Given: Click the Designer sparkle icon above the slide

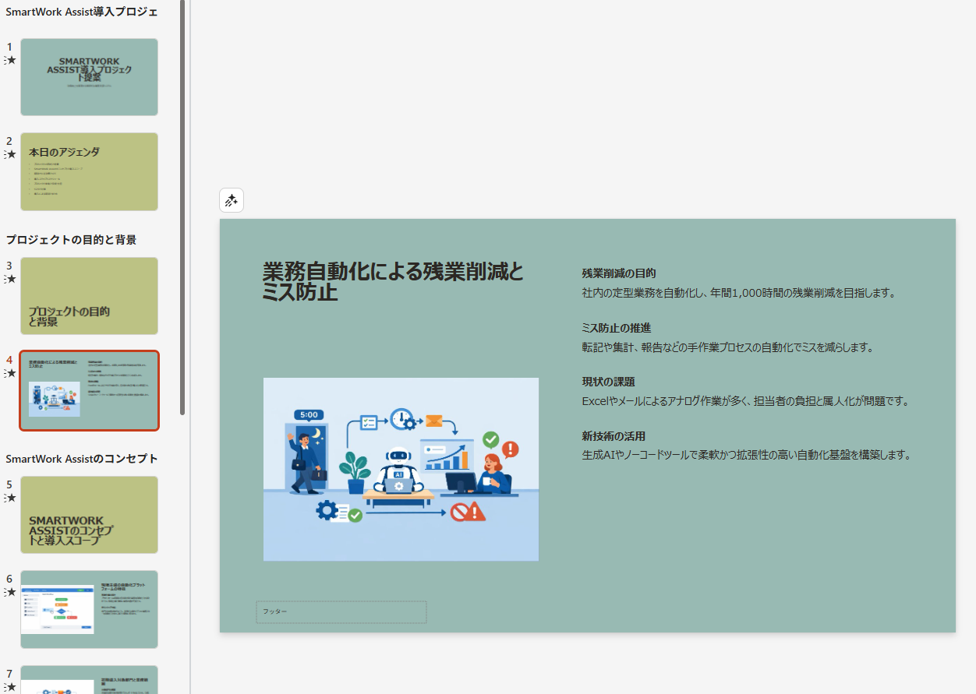Looking at the screenshot, I should [232, 201].
